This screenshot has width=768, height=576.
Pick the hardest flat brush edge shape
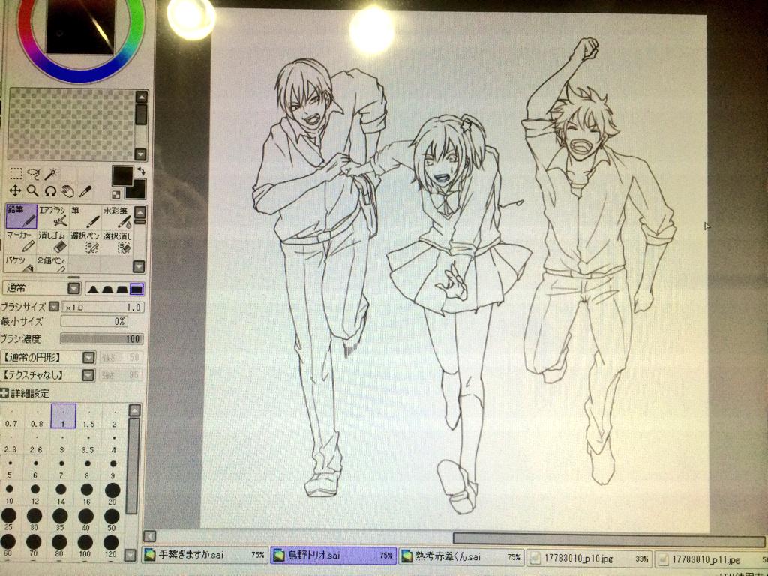pyautogui.click(x=136, y=289)
